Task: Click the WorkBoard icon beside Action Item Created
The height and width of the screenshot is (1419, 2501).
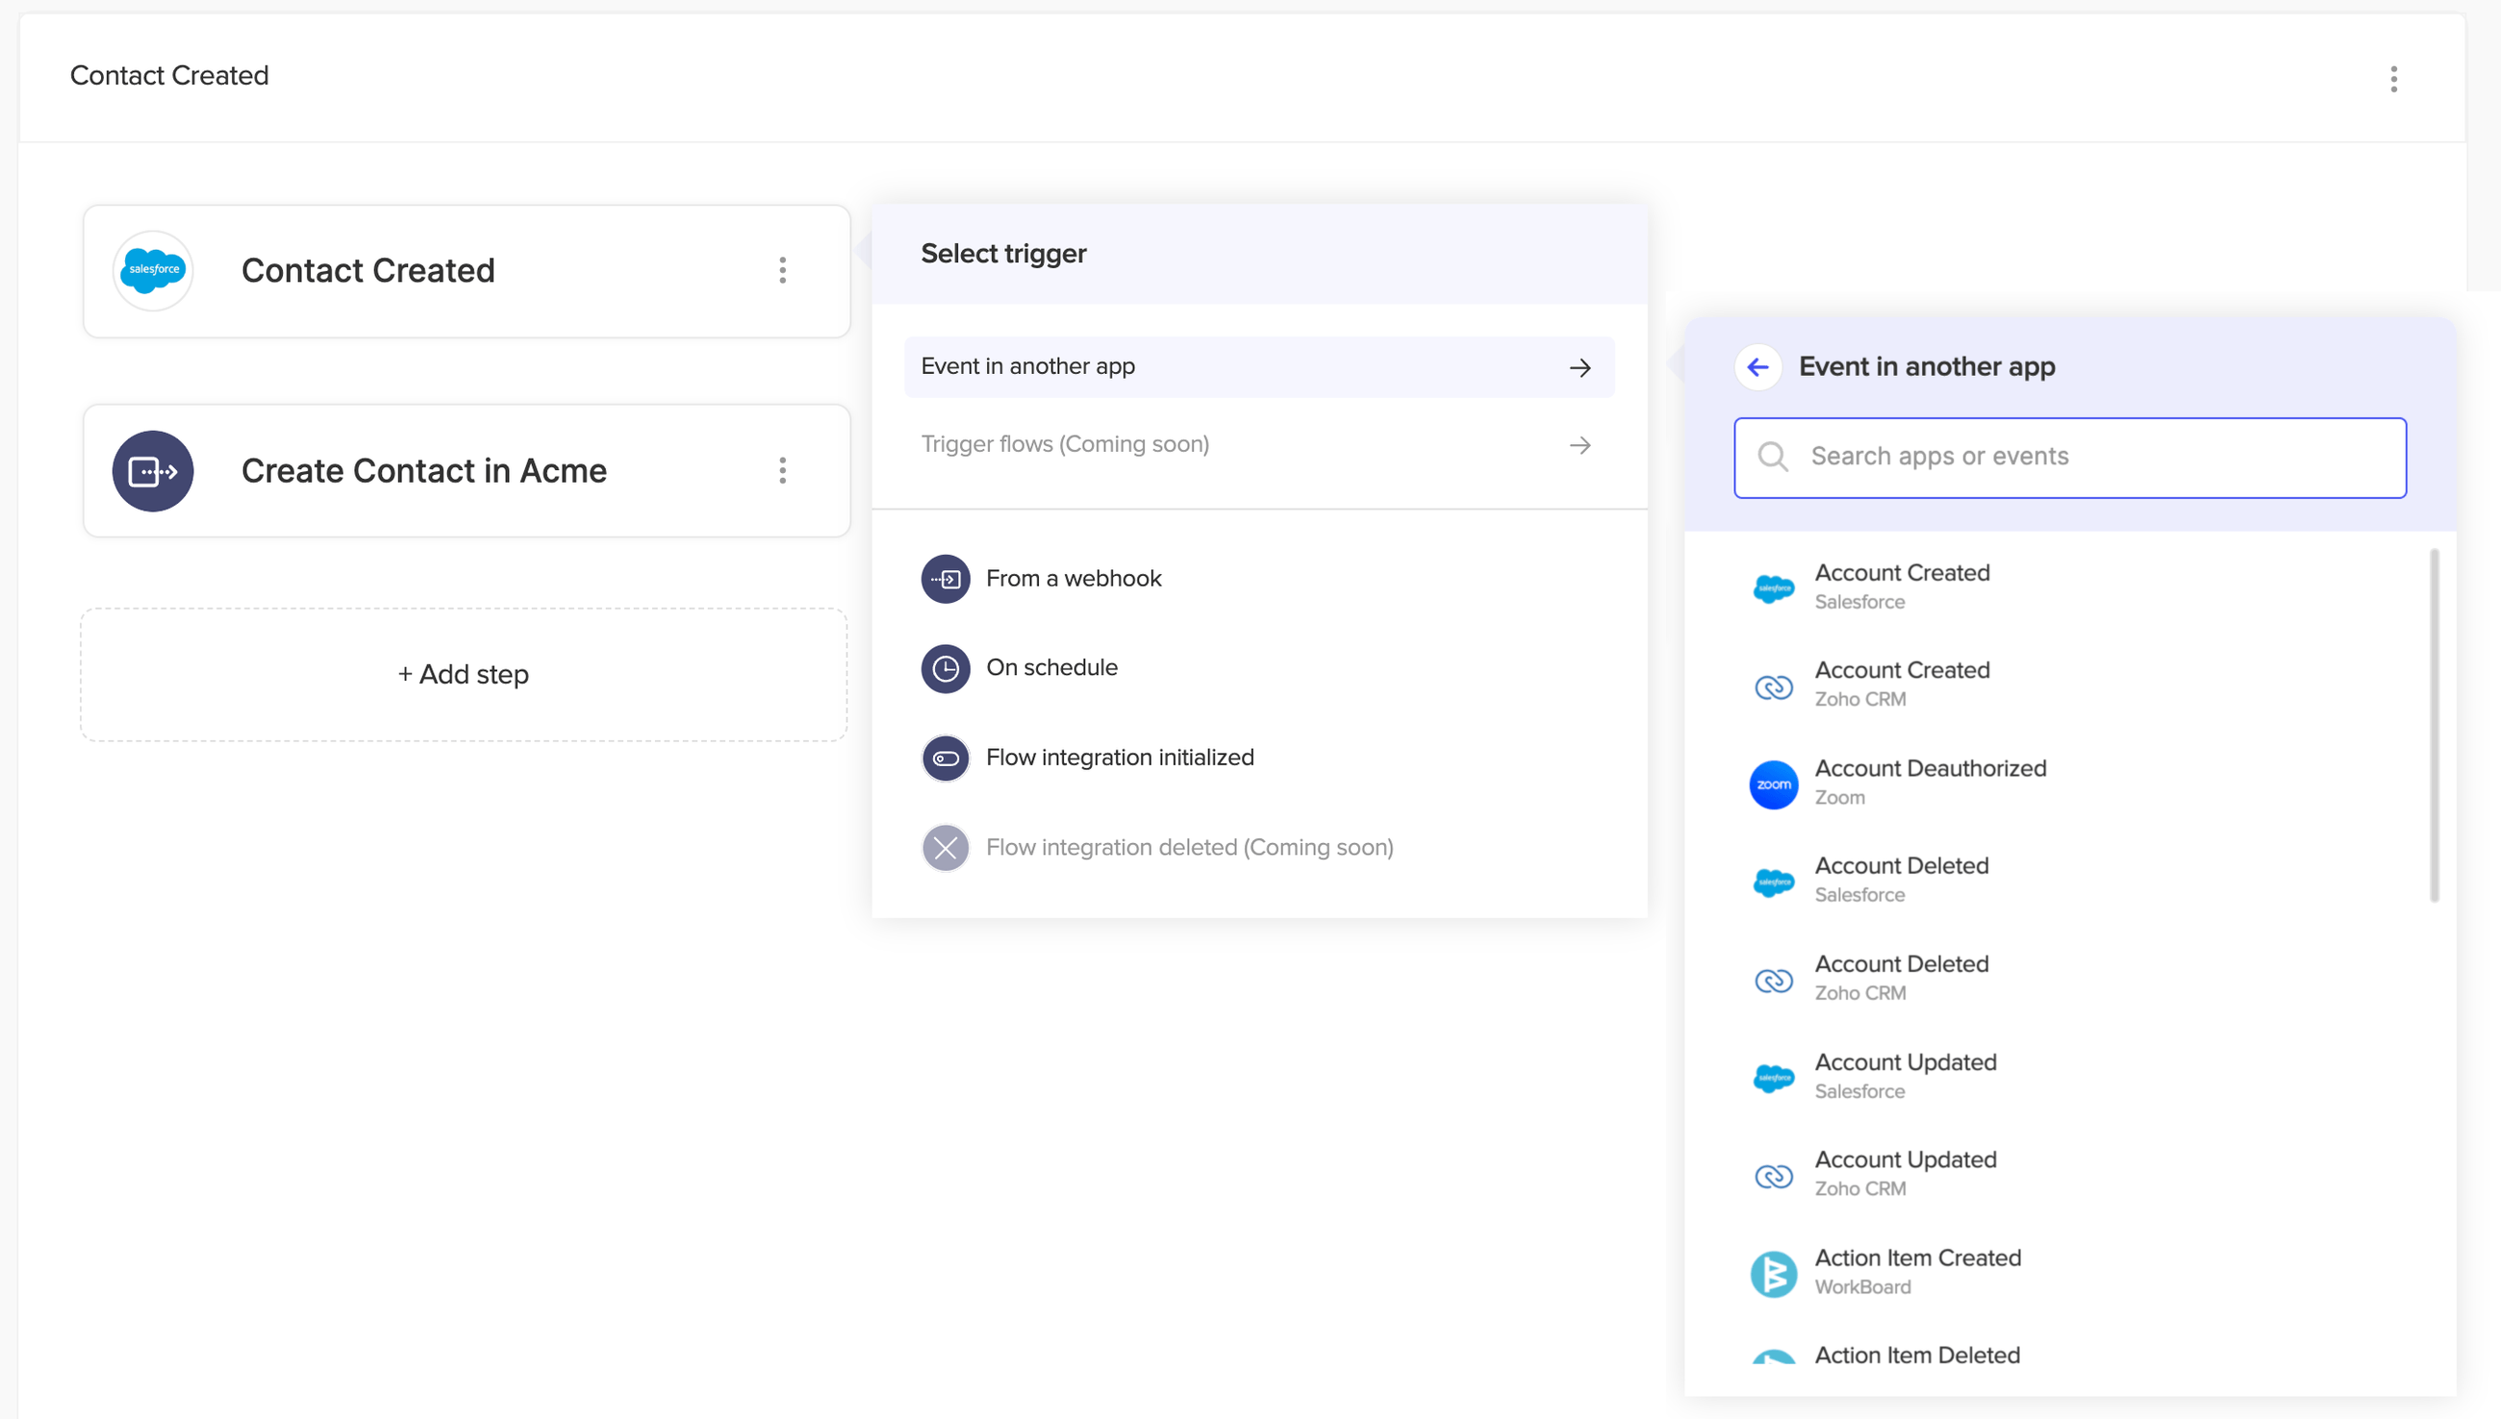Action: coord(1774,1273)
